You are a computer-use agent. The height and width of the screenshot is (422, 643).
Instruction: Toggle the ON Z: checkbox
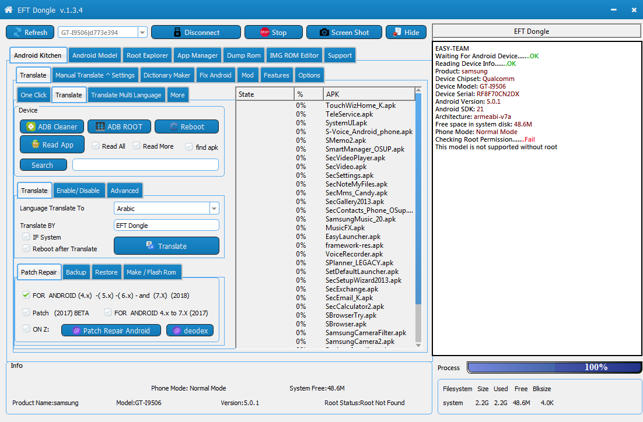(26, 329)
